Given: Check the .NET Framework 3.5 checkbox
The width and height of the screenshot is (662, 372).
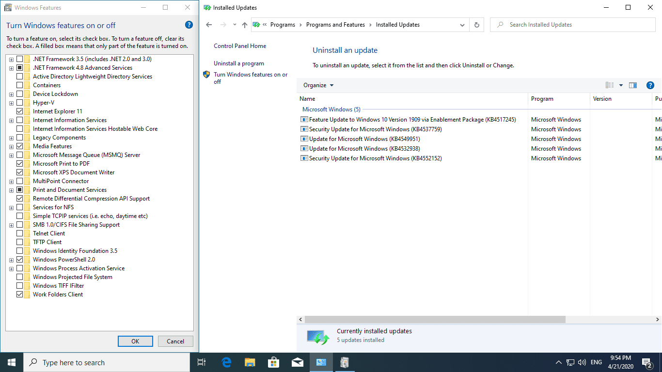Looking at the screenshot, I should (x=20, y=59).
